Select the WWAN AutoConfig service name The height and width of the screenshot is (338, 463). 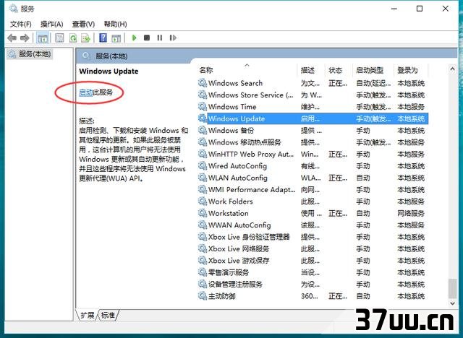click(x=239, y=225)
